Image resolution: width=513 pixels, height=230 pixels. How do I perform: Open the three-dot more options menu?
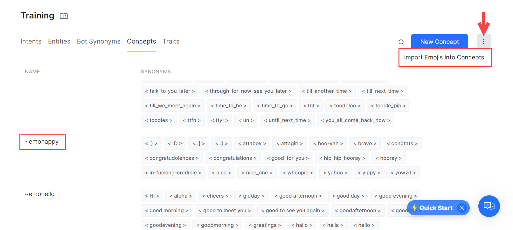483,42
